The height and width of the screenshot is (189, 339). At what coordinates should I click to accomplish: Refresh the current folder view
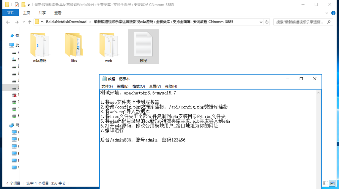coord(267,22)
